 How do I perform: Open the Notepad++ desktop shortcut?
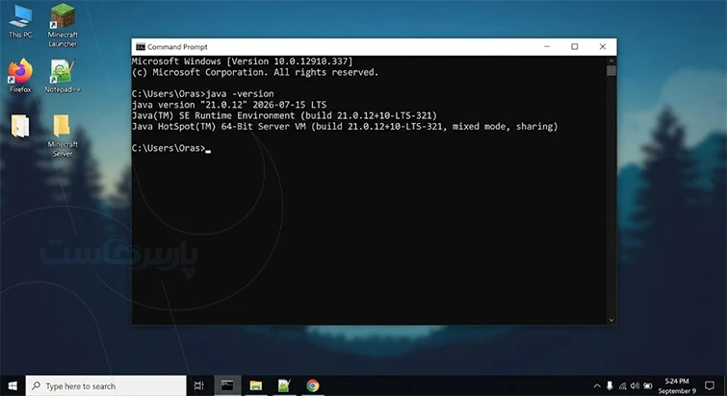coord(63,76)
